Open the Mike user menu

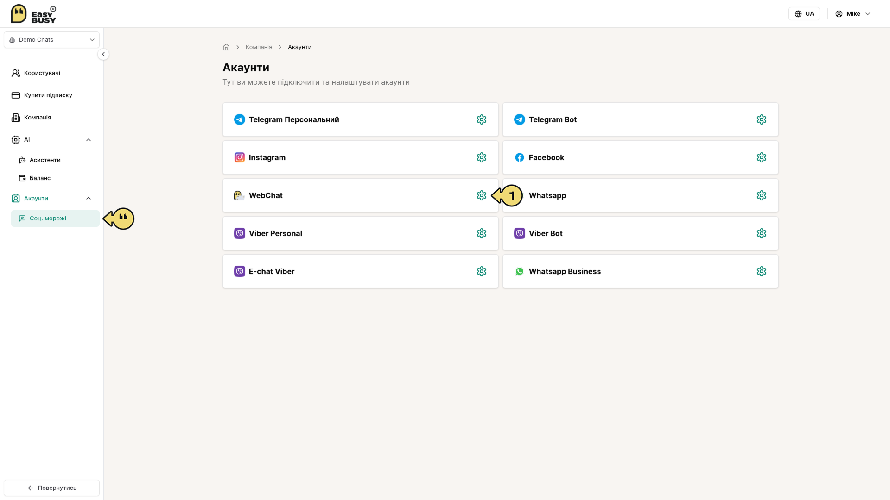point(853,14)
